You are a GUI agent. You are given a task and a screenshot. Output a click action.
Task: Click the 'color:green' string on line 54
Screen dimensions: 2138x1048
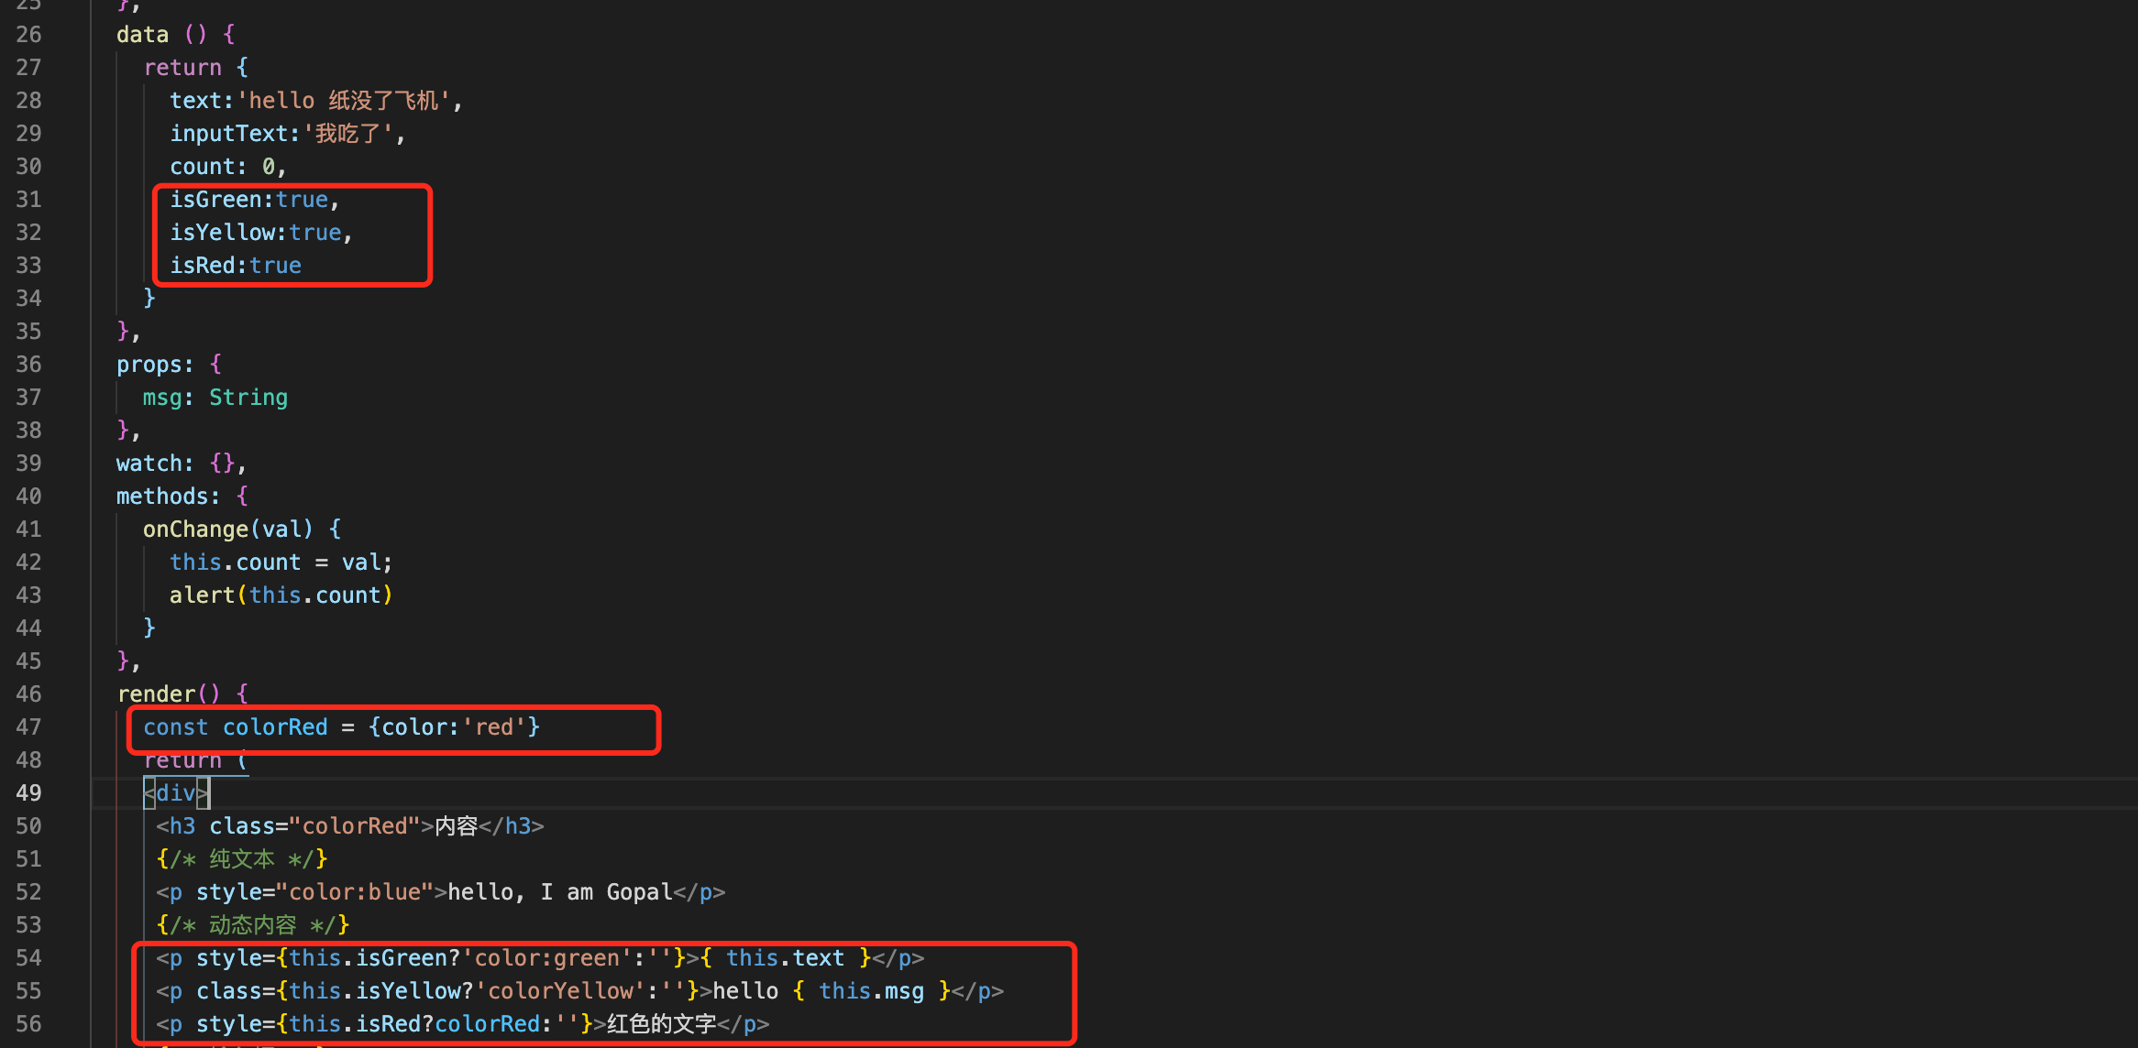[546, 958]
